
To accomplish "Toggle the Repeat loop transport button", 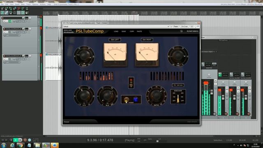I will coord(30,140).
